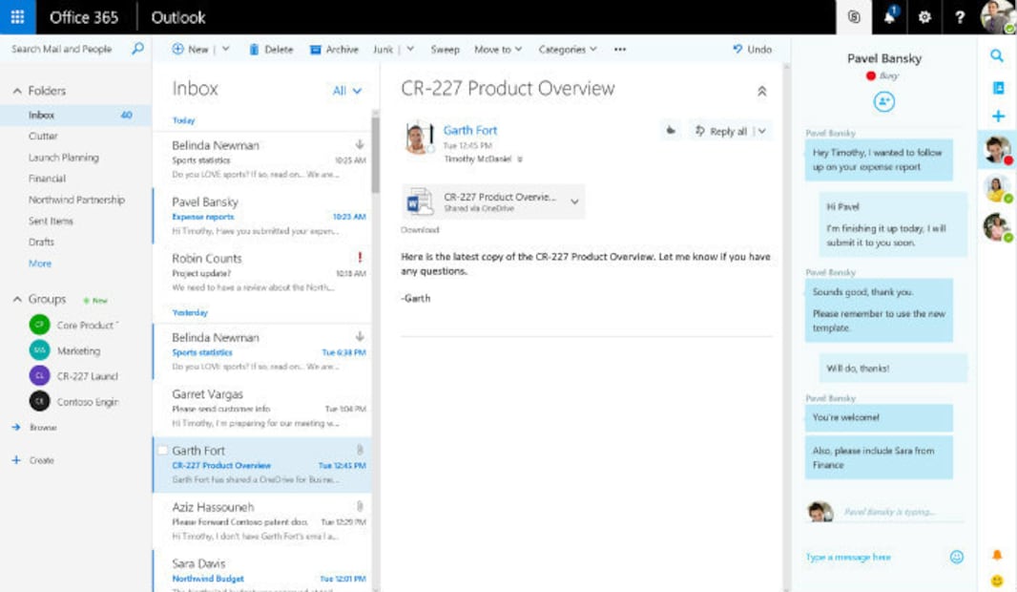
Task: Tick the checkbox on Garth Fort's email
Action: tap(163, 450)
